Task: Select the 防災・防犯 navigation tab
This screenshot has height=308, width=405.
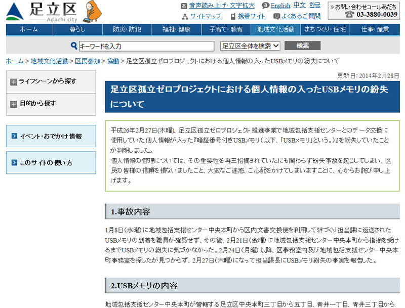Action: coord(128,30)
